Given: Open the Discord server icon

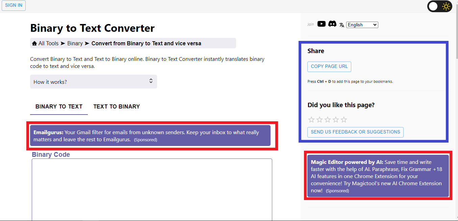Looking at the screenshot, I should 332,24.
